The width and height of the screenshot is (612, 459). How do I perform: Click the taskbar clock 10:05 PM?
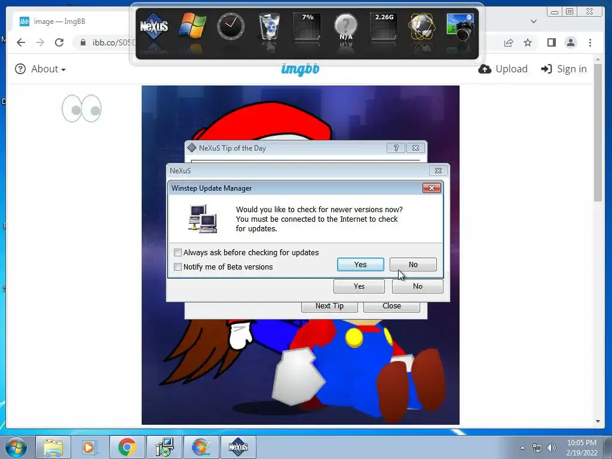click(582, 448)
